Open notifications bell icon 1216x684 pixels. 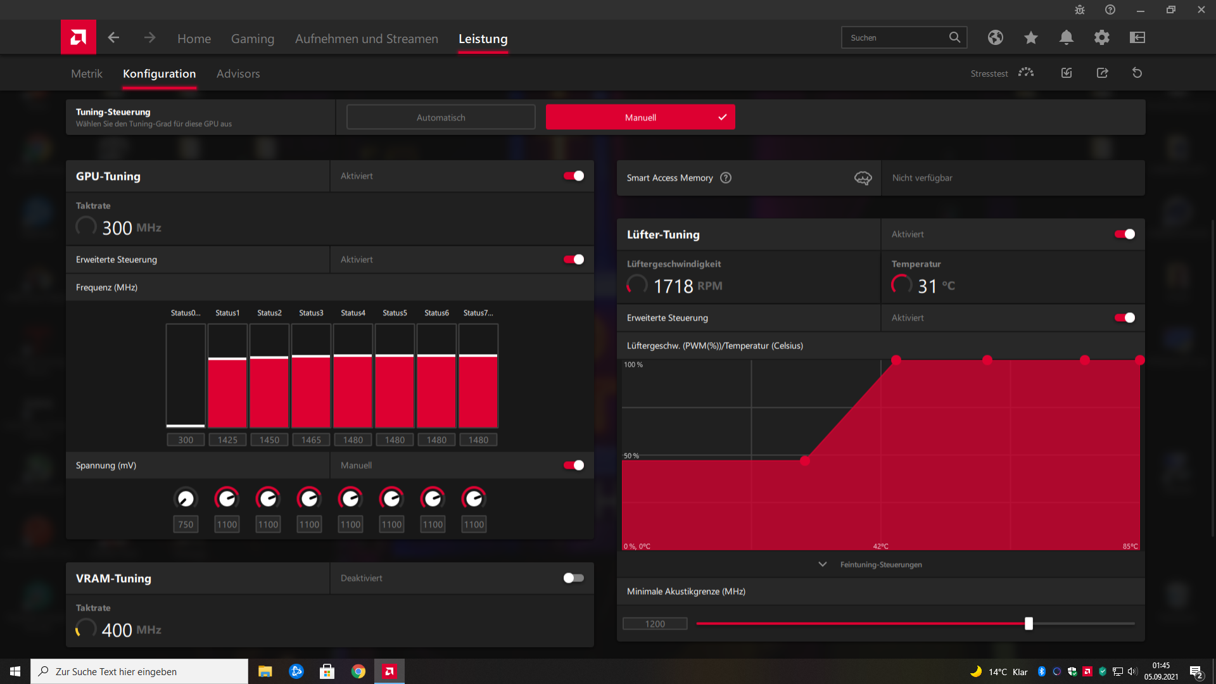1066,37
